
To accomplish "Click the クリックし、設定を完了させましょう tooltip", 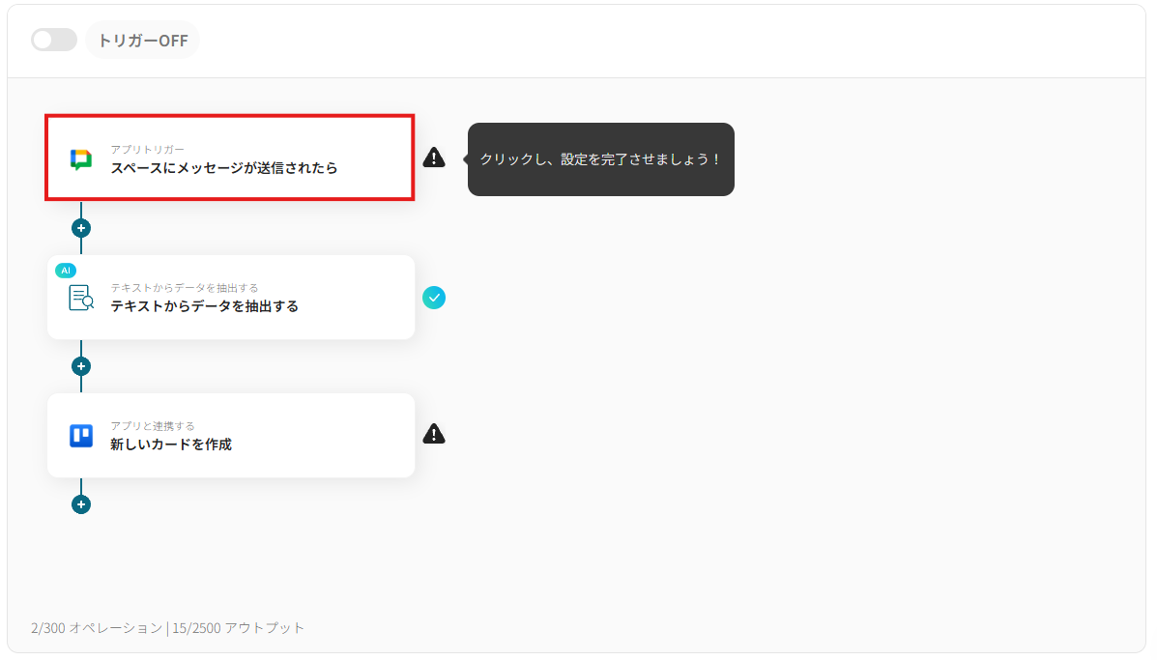I will point(600,159).
